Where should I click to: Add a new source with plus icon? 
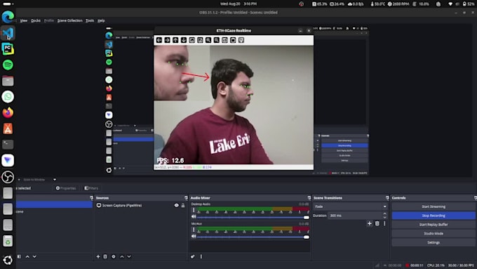98,256
